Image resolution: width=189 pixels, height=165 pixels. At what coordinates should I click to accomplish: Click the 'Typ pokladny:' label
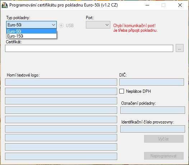18,18
